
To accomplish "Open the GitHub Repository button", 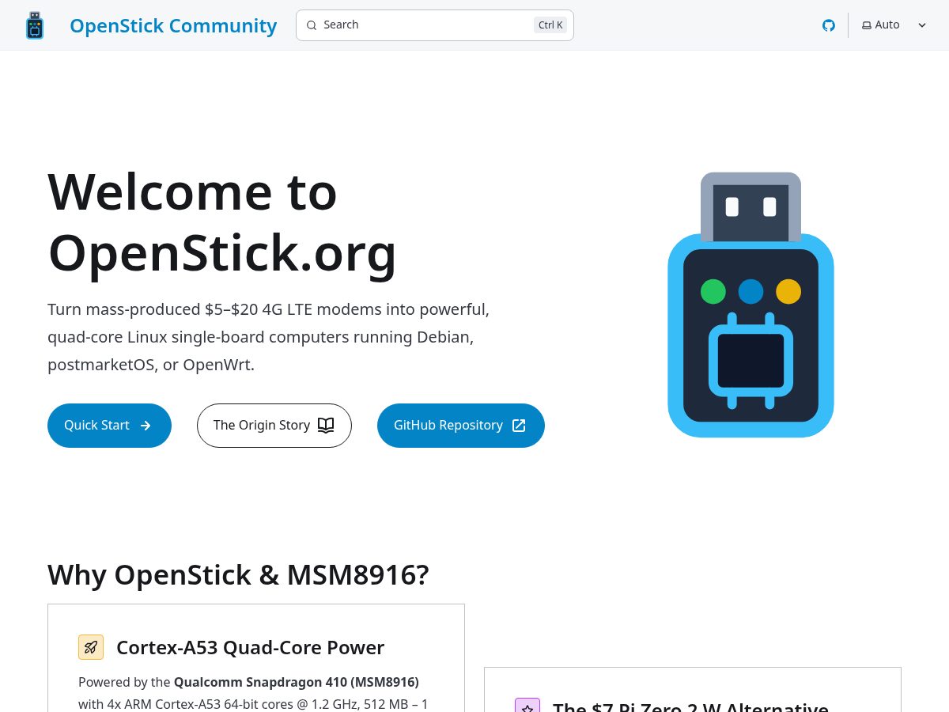I will pos(461,426).
